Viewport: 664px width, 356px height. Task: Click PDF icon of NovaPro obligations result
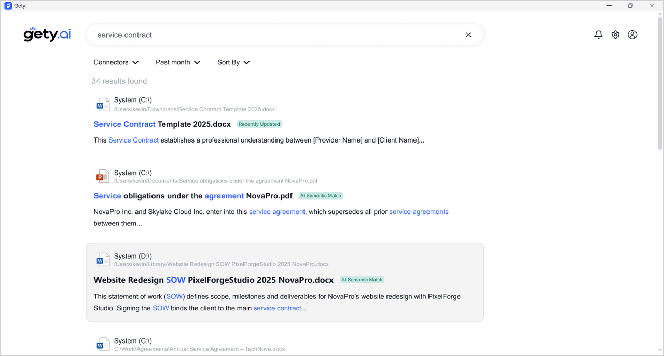coord(103,177)
